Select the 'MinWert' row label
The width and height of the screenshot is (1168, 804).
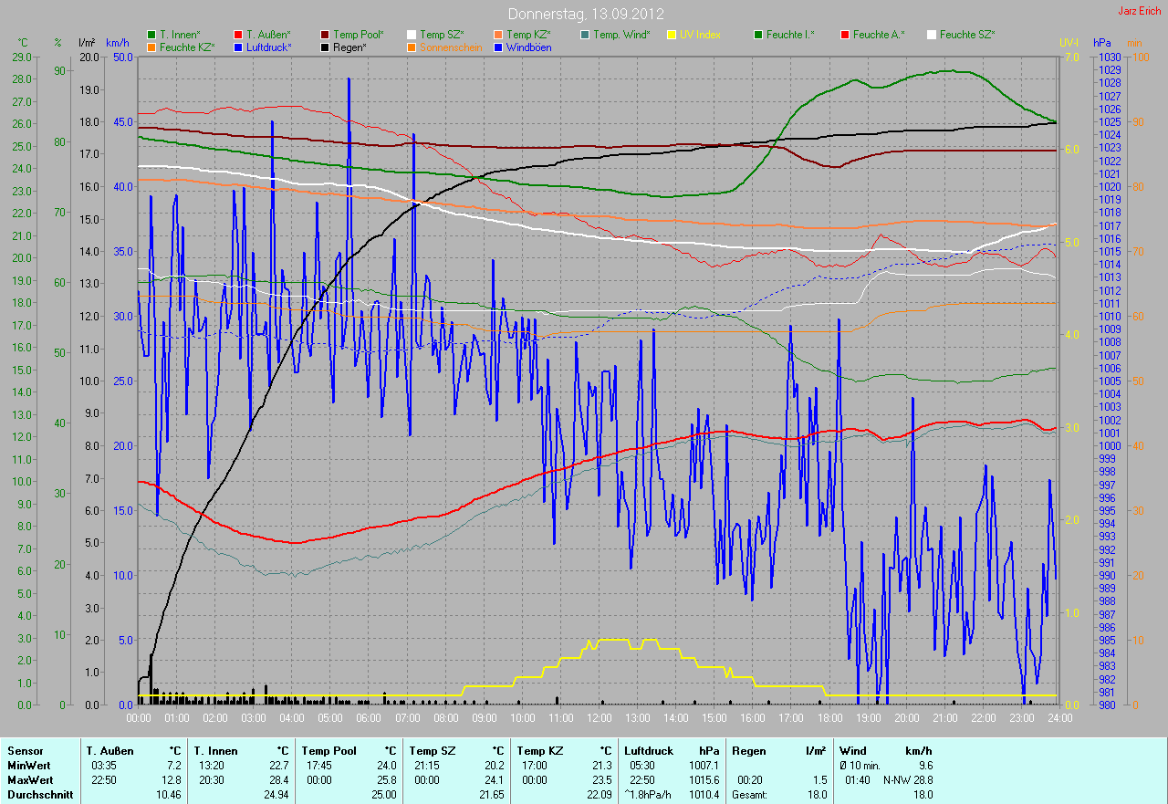coord(28,766)
